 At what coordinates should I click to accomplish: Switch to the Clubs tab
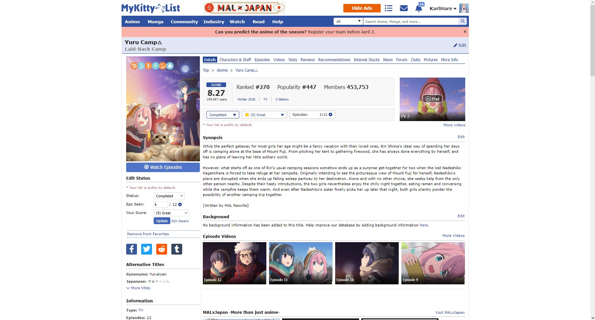coord(415,60)
